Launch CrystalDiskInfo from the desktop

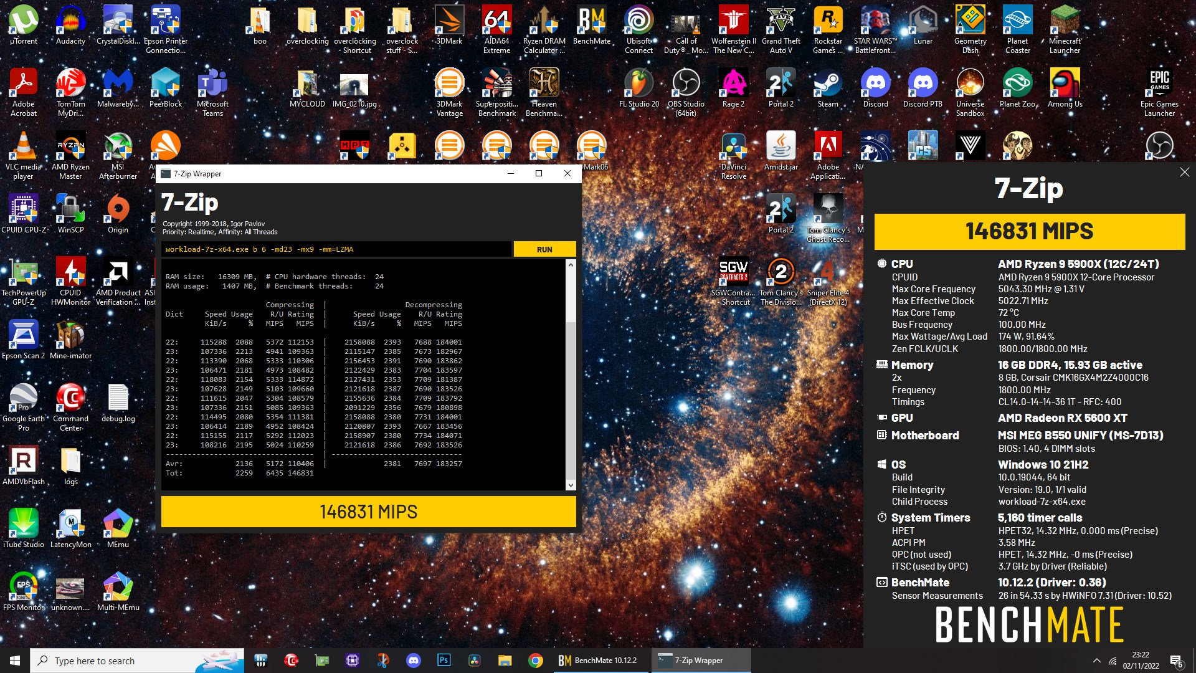[118, 25]
